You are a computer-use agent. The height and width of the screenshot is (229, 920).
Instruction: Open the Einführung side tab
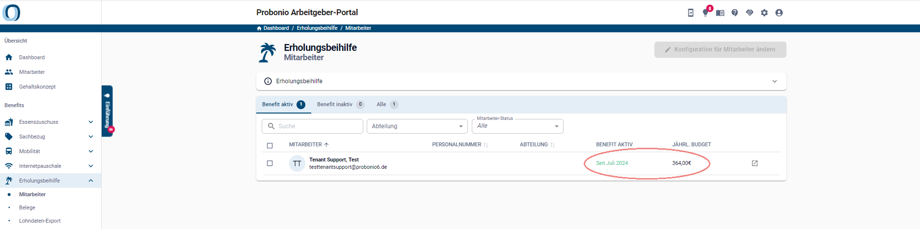108,111
